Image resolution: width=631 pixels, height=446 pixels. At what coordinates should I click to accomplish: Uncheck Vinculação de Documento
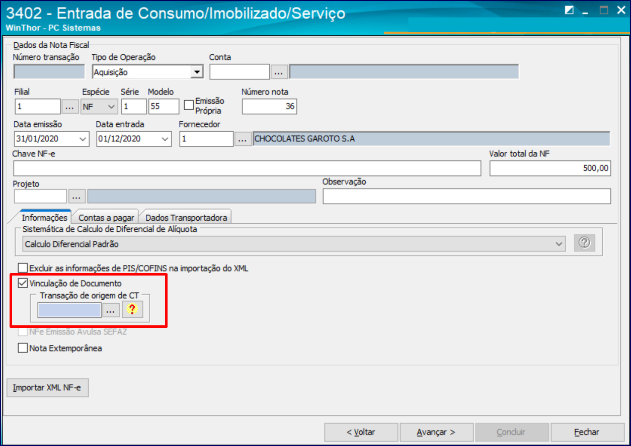pyautogui.click(x=23, y=284)
